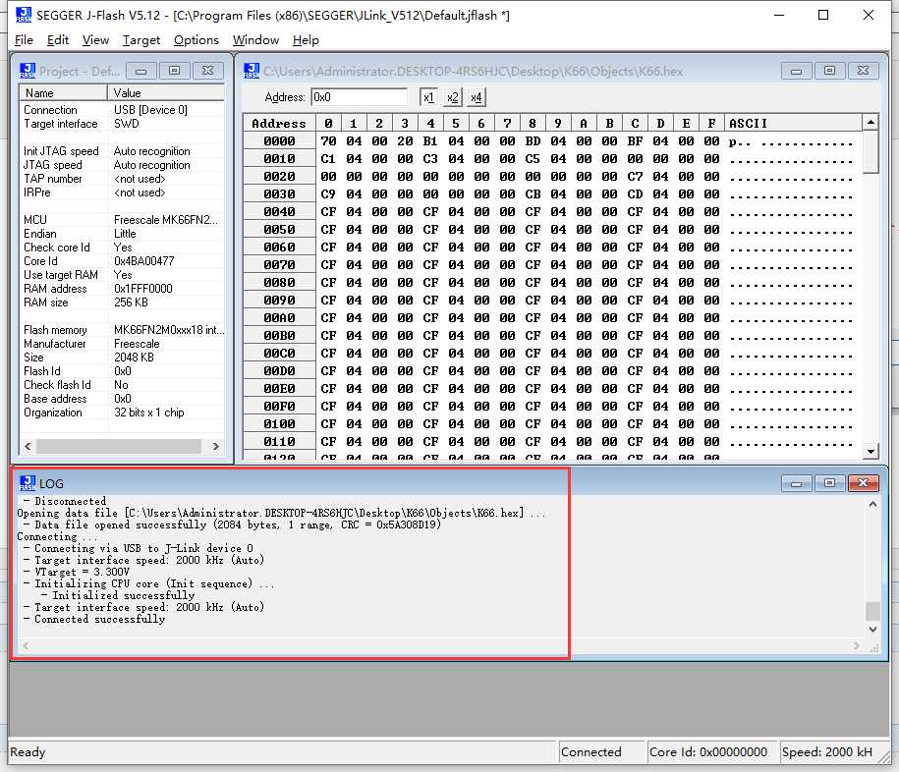Click the Address input field showing 0x0
899x772 pixels.
[359, 97]
